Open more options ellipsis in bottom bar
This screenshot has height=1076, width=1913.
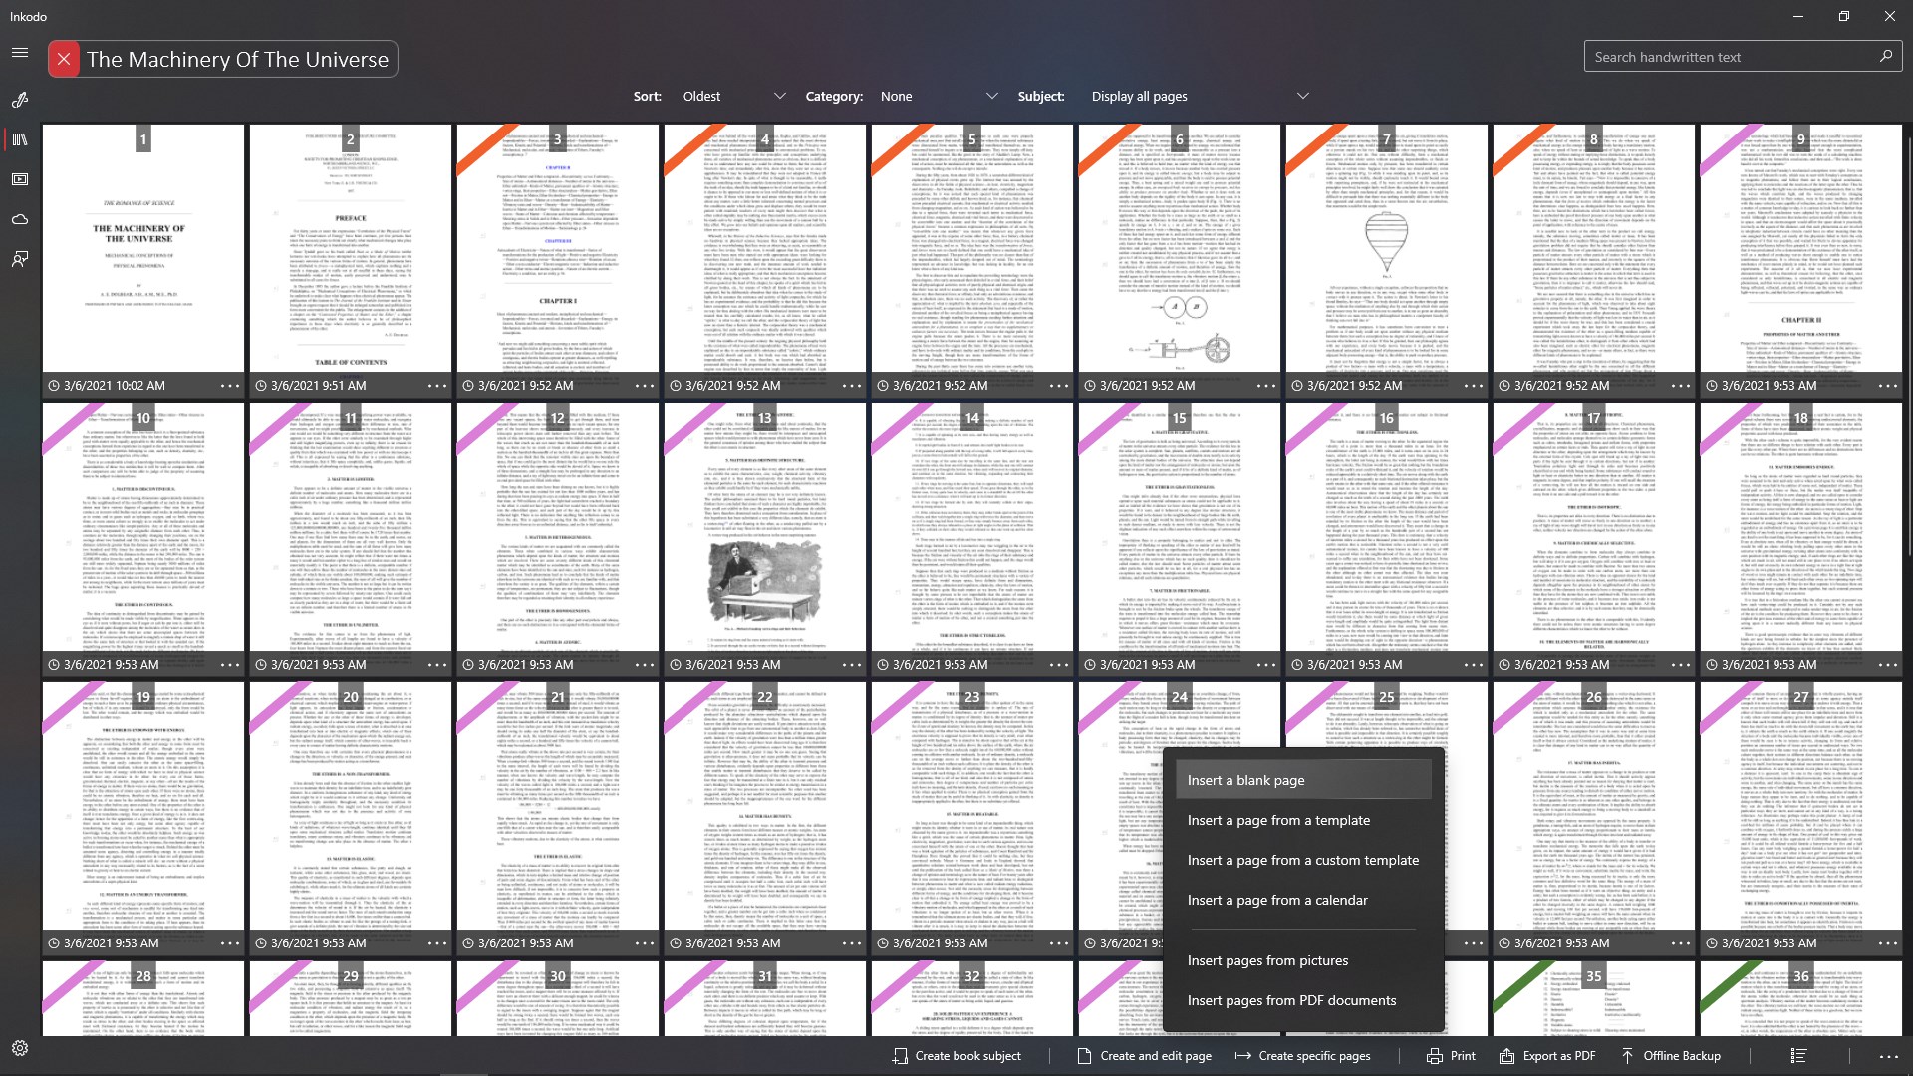(1888, 1056)
